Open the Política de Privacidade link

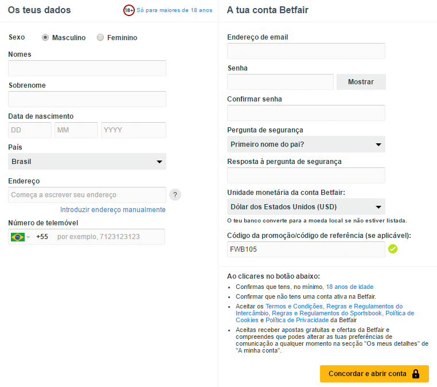[297, 320]
